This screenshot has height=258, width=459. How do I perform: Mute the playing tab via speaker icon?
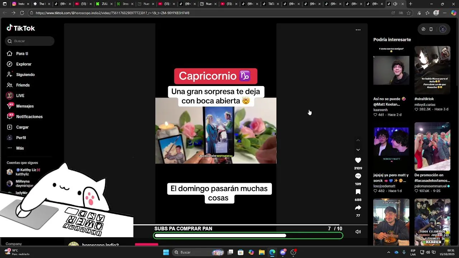tap(395, 4)
